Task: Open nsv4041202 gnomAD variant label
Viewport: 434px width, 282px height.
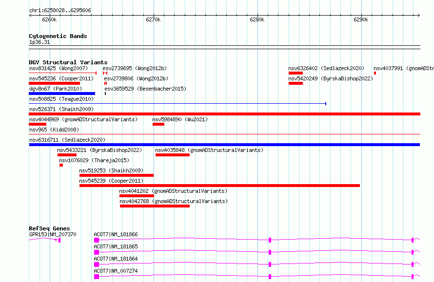Action: pyautogui.click(x=173, y=191)
